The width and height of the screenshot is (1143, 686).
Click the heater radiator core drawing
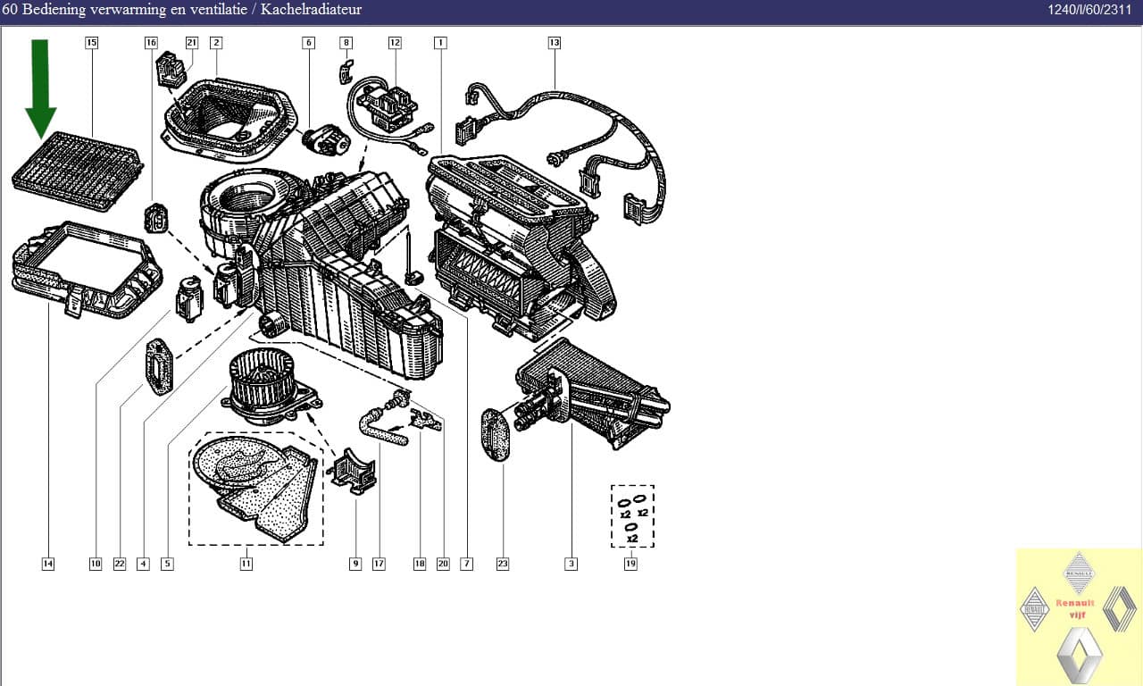click(594, 393)
